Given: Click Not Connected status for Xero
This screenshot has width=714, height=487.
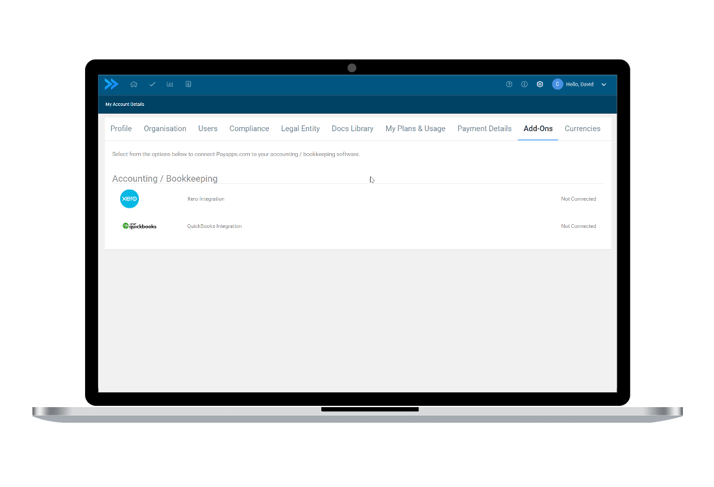Looking at the screenshot, I should (578, 199).
